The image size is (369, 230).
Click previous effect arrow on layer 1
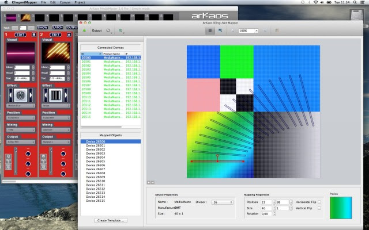10,95
